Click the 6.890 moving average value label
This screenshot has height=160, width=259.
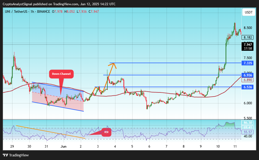tap(247, 80)
